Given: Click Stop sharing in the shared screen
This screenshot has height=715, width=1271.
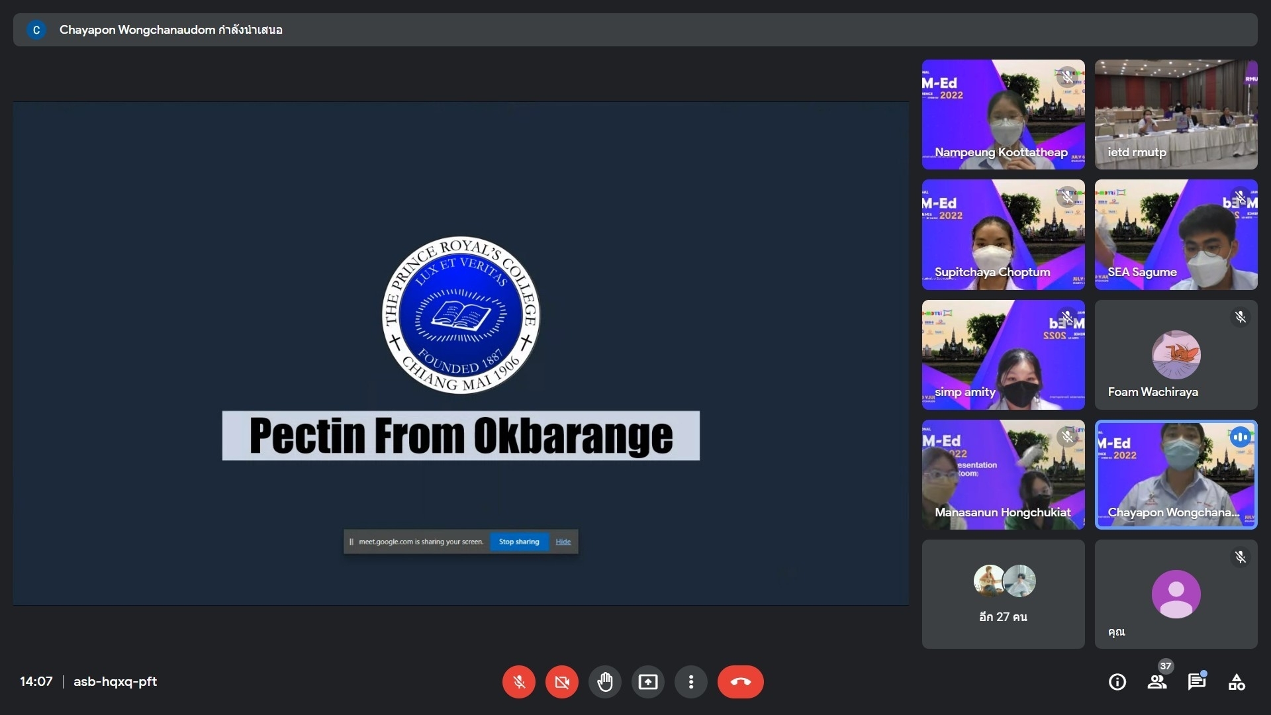Looking at the screenshot, I should (519, 542).
